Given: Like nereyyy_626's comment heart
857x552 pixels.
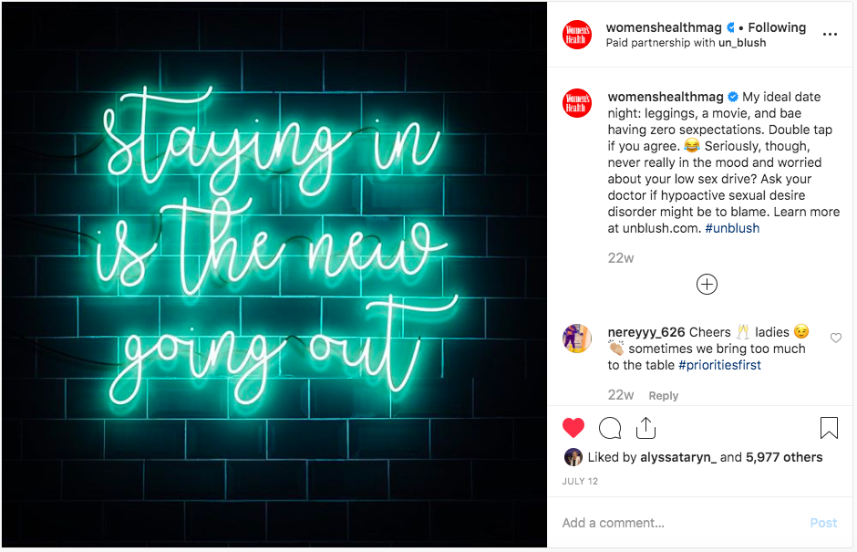Looking at the screenshot, I should (x=835, y=338).
